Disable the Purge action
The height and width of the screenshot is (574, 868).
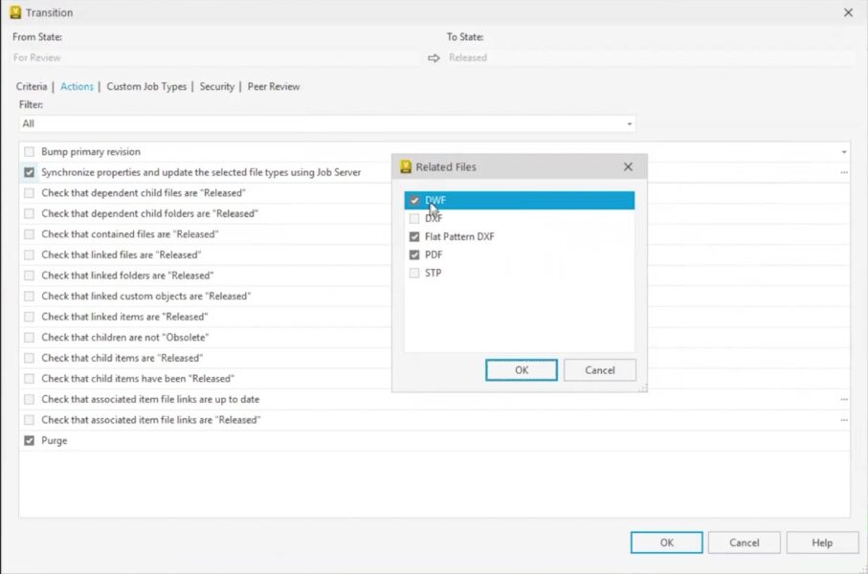pos(29,440)
